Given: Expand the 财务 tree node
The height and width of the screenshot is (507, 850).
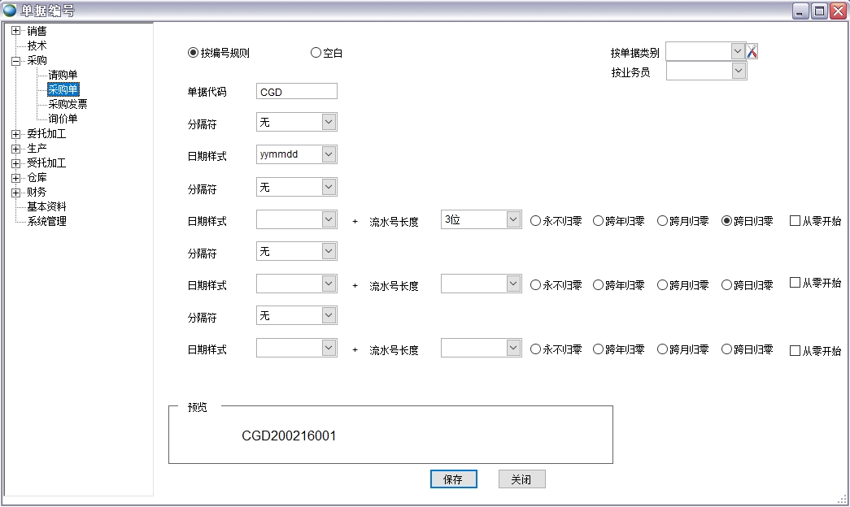Looking at the screenshot, I should (x=15, y=192).
